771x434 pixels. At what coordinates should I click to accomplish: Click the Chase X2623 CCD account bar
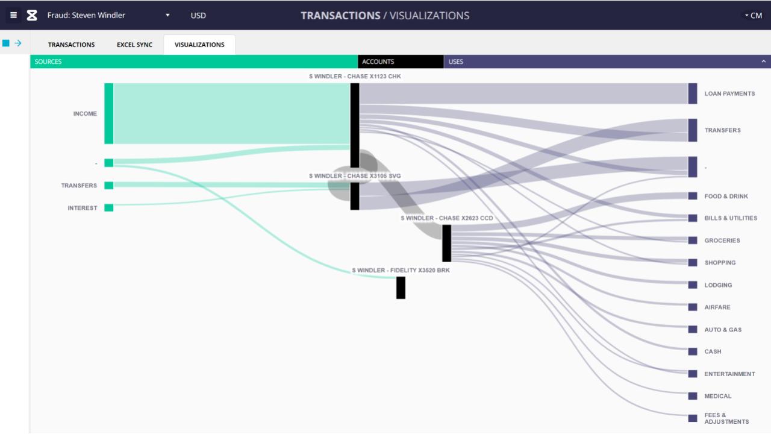pos(446,243)
